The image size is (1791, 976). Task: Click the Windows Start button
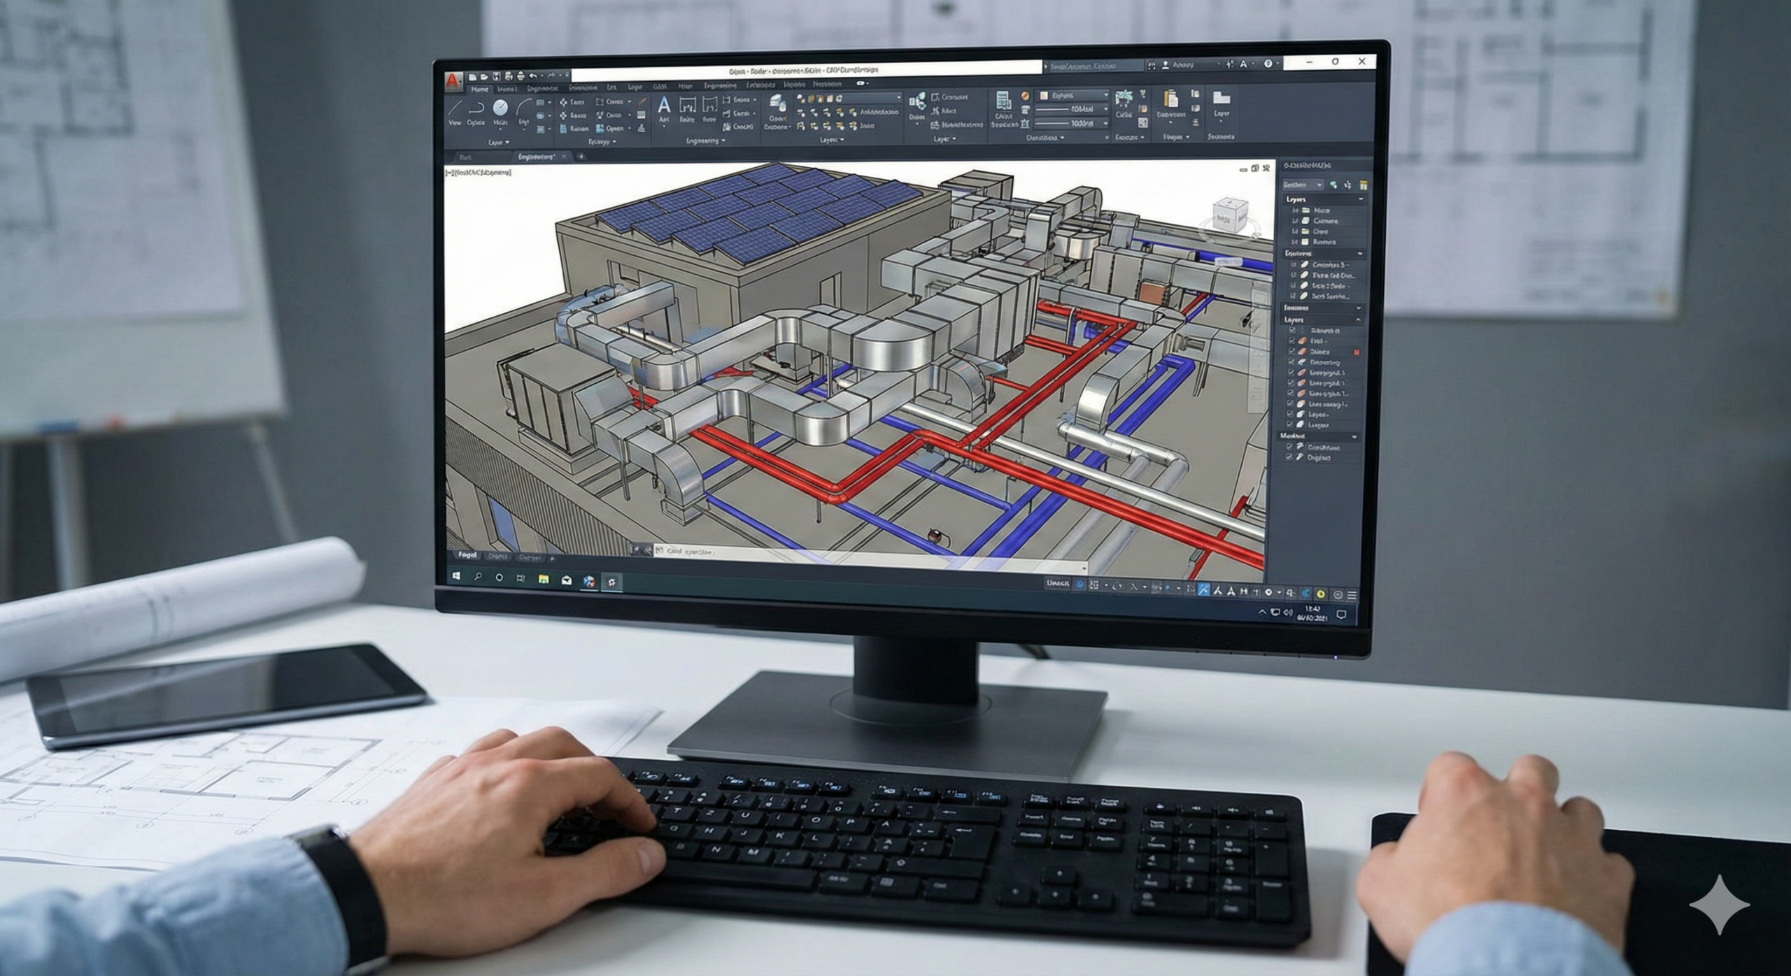(x=457, y=577)
